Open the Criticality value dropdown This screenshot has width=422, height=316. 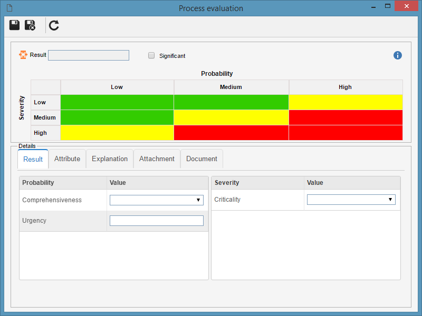[x=351, y=200]
